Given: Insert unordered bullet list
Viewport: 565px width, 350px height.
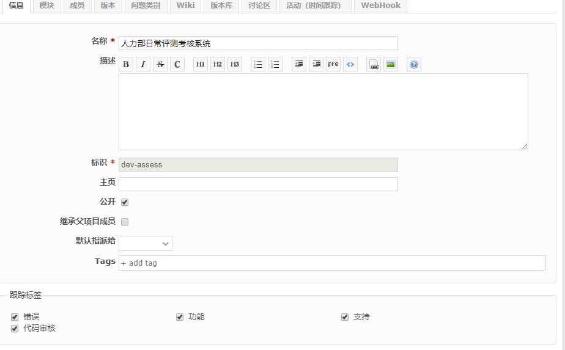Looking at the screenshot, I should pos(258,64).
